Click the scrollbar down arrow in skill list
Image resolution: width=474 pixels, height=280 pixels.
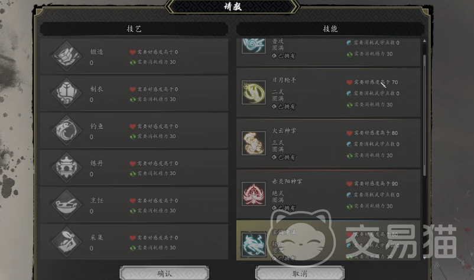(424, 258)
